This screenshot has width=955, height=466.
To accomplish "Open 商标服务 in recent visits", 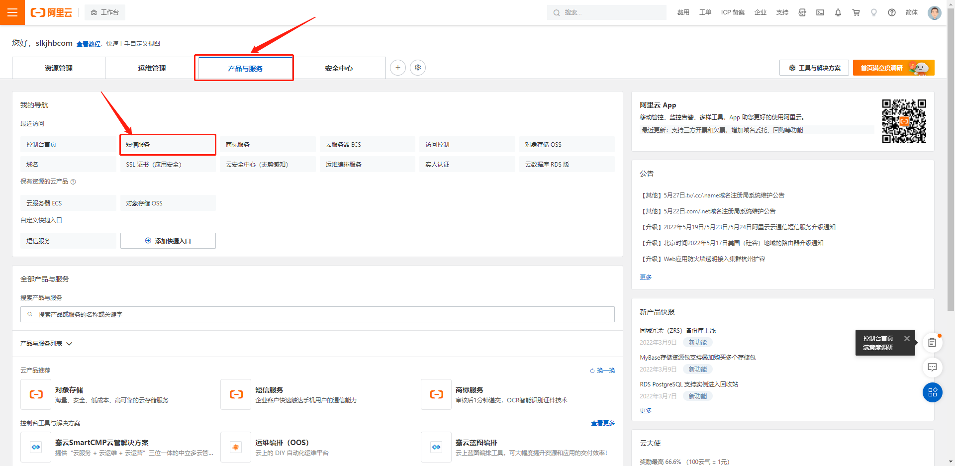I will tap(268, 144).
